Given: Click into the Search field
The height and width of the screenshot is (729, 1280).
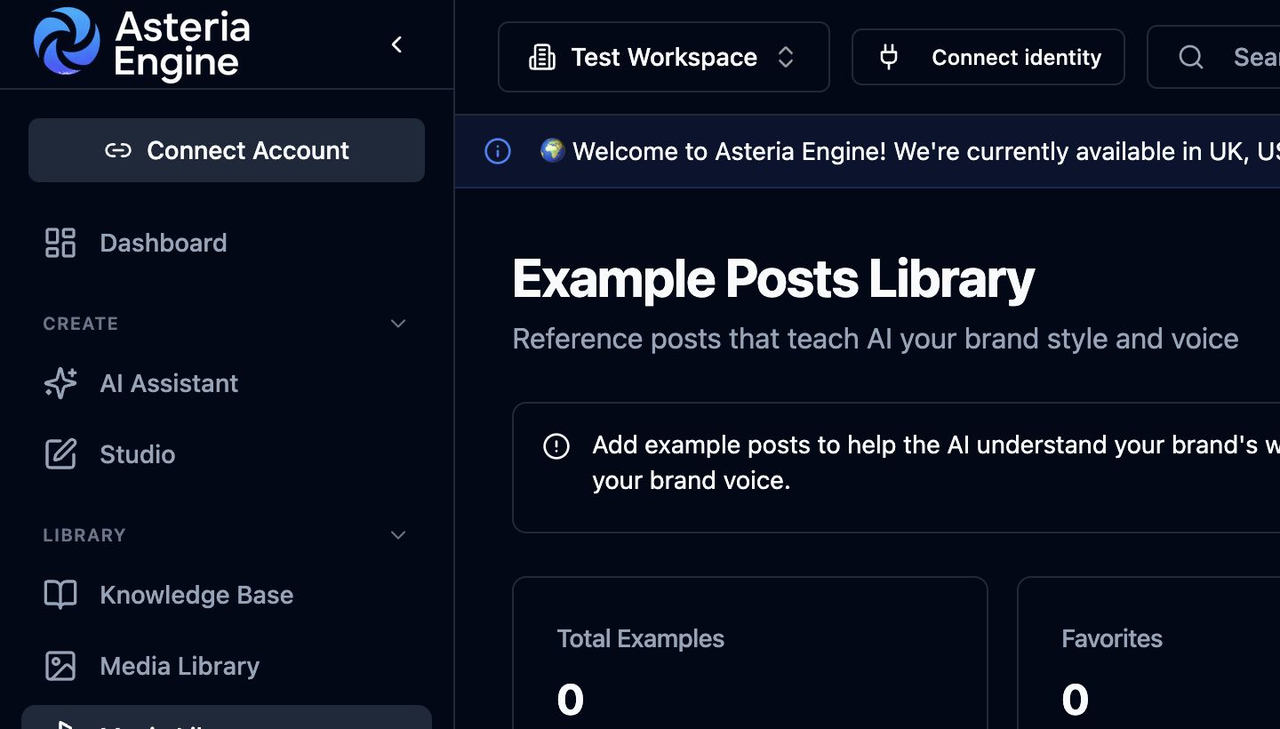Looking at the screenshot, I should coord(1213,57).
